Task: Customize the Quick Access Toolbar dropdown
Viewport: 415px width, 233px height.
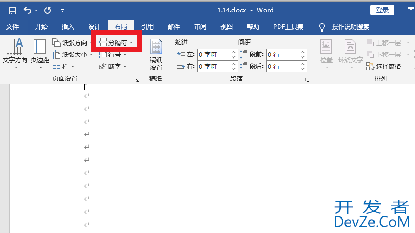Action: pos(62,11)
